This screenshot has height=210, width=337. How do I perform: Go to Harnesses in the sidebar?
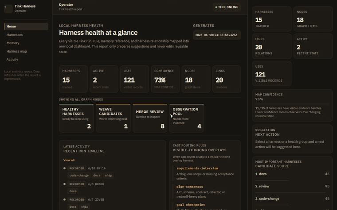(26, 35)
